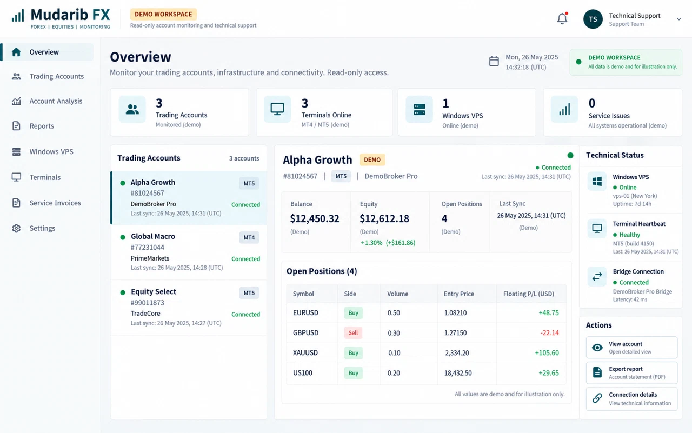
Task: Click the Windows VPS server card icon
Action: [x=420, y=109]
